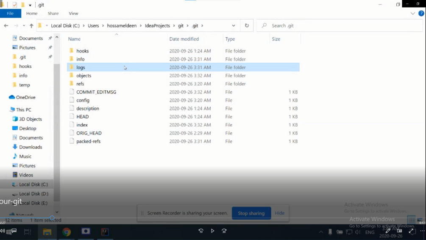
Task: Go up one folder level
Action: tap(31, 25)
